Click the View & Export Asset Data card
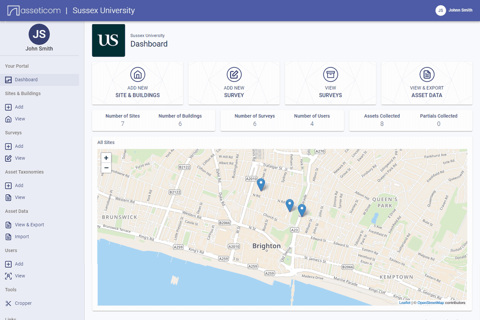This screenshot has width=480, height=320. tap(427, 83)
